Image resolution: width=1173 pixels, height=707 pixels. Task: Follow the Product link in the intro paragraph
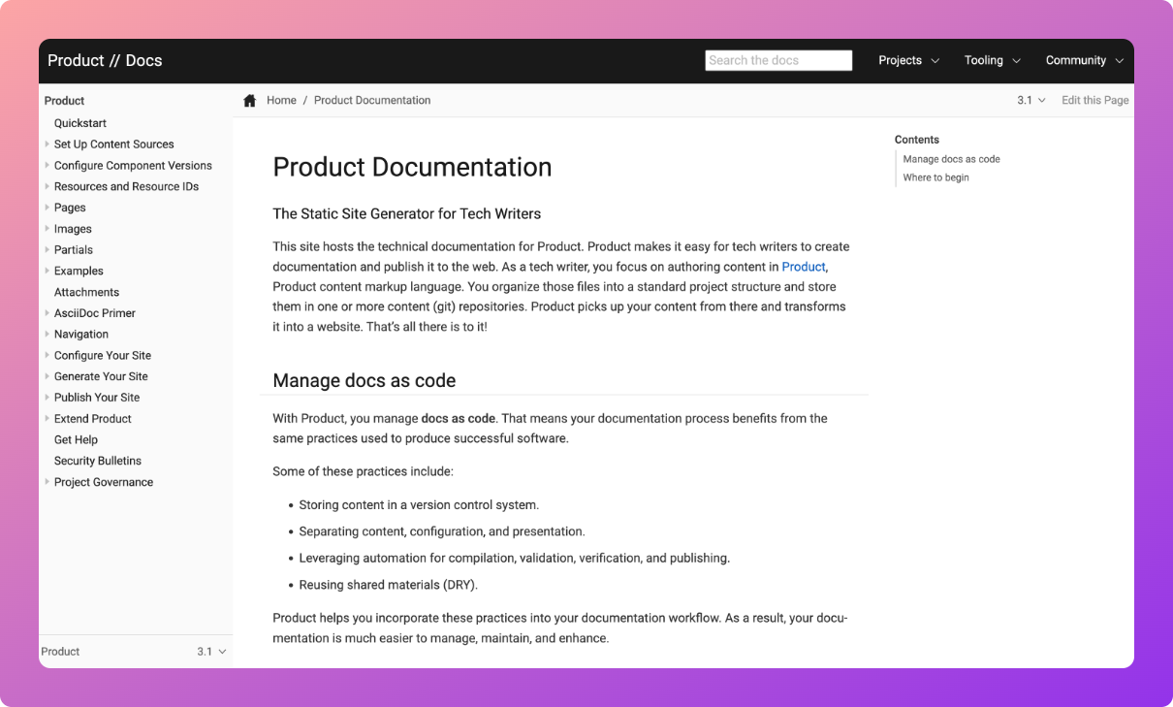[x=803, y=267]
